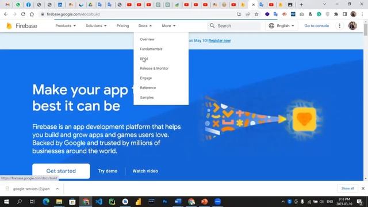The height and width of the screenshot is (207, 368).
Task: Select Build from Docs menu
Action: click(144, 59)
